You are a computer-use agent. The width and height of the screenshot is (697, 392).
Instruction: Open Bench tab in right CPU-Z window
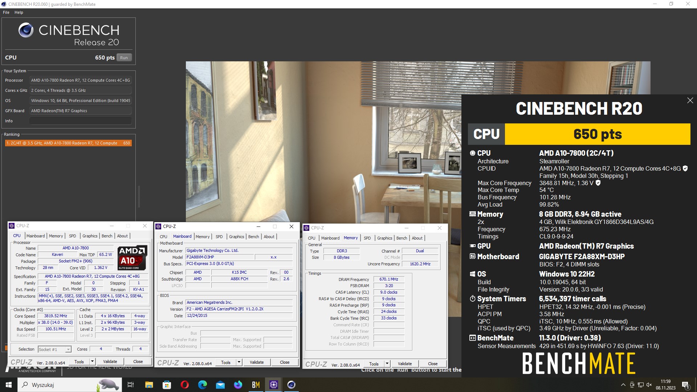[402, 238]
